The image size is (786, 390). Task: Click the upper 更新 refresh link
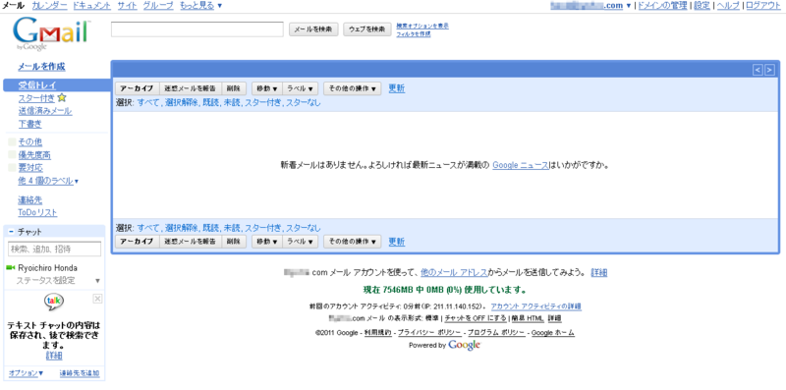397,88
